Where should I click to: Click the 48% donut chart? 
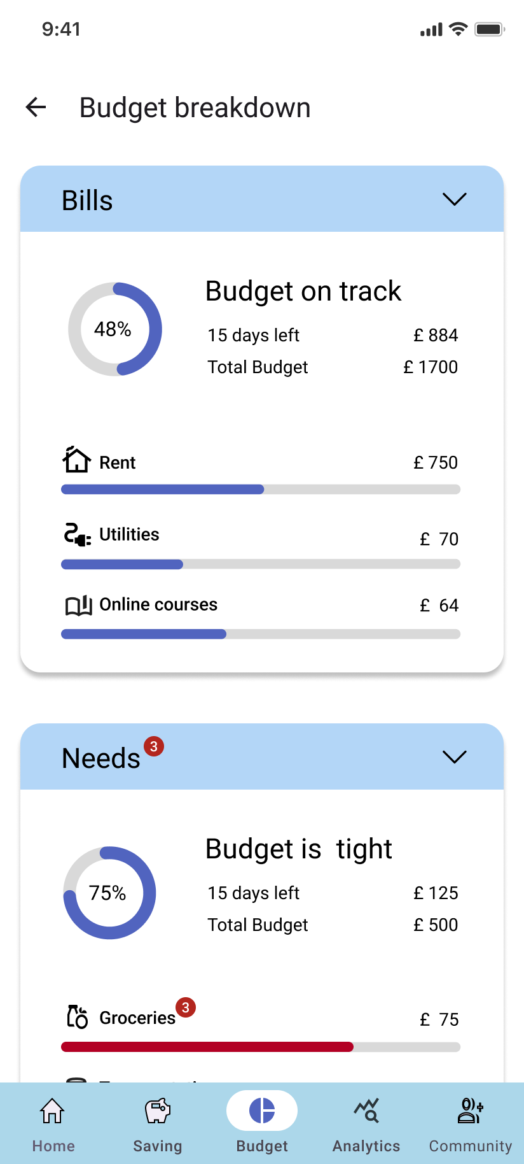click(x=115, y=329)
